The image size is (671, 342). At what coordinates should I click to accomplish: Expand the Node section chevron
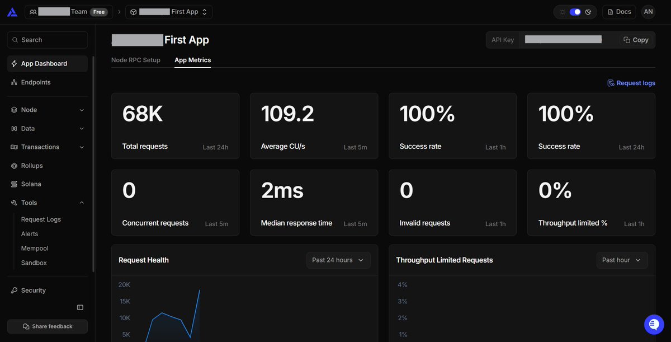point(82,110)
